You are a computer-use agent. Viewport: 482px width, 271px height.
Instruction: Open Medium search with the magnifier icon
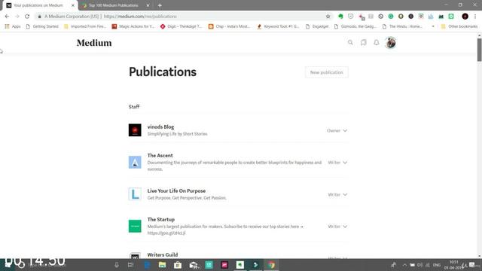coord(350,42)
